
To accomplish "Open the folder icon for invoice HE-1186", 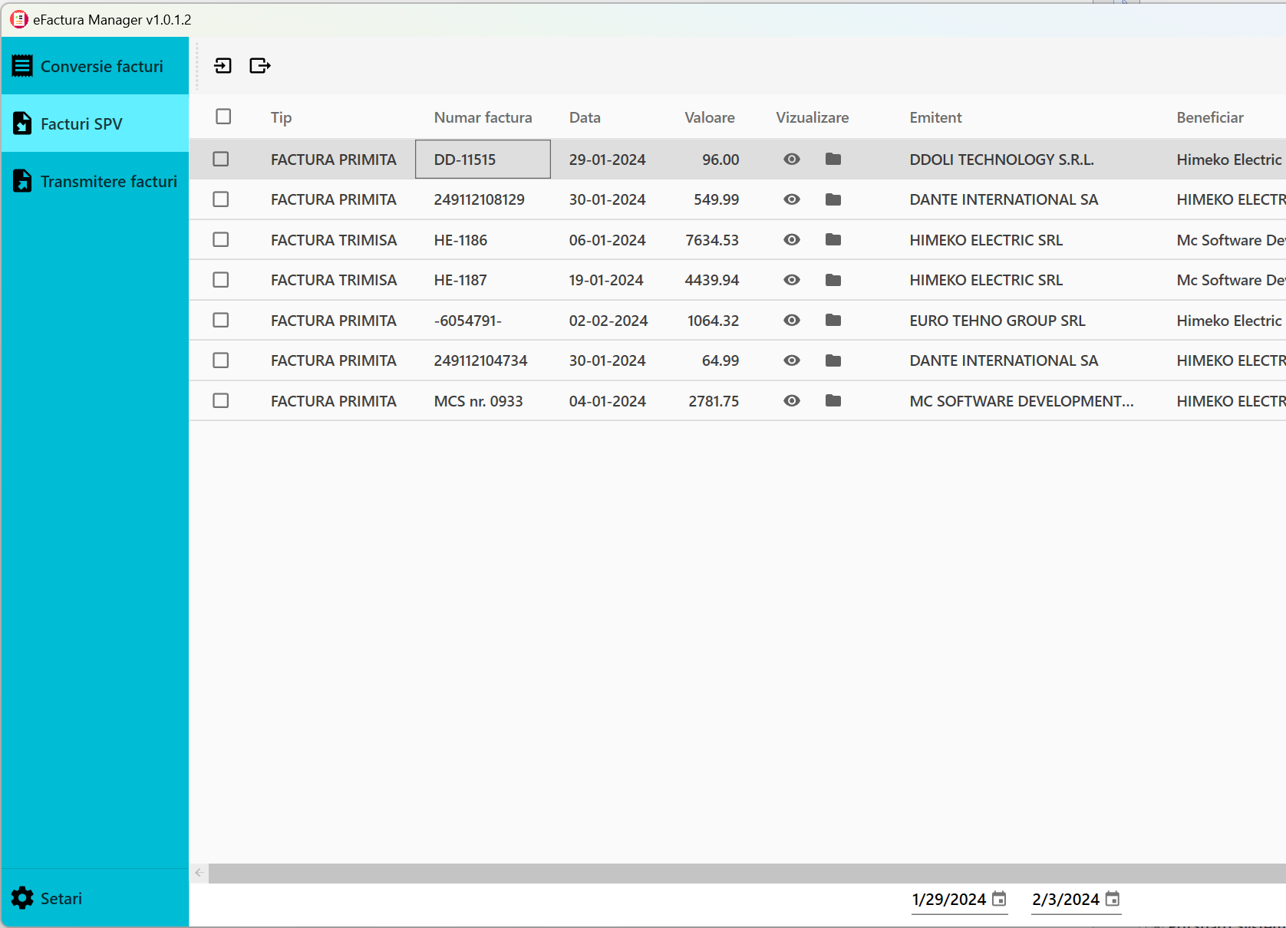I will tap(833, 239).
